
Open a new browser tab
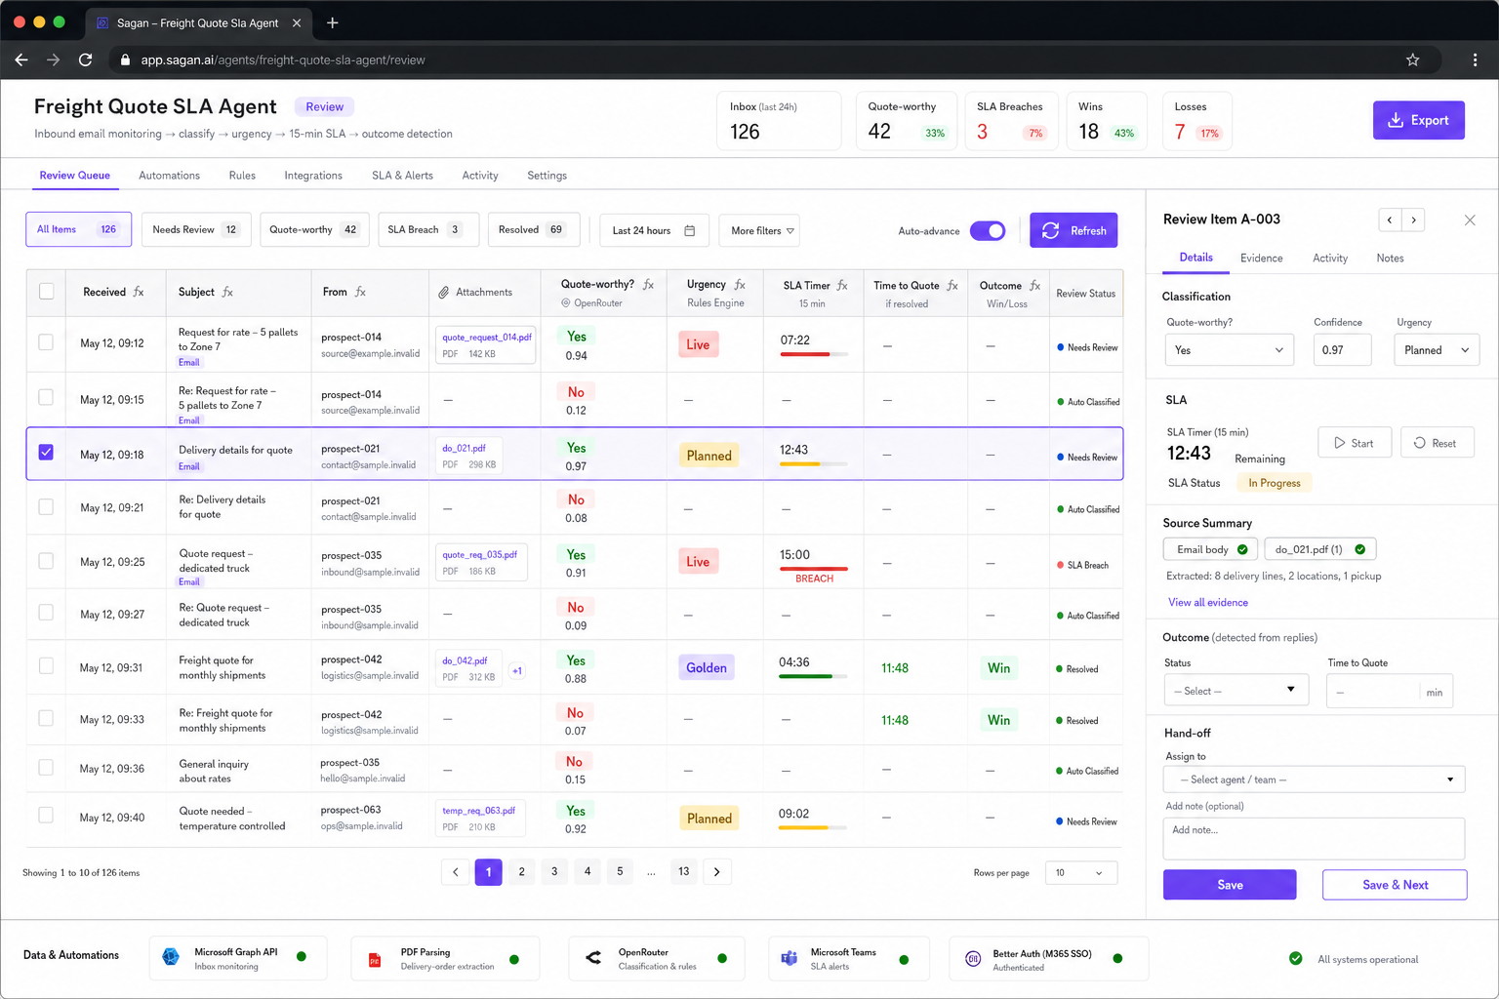point(333,22)
